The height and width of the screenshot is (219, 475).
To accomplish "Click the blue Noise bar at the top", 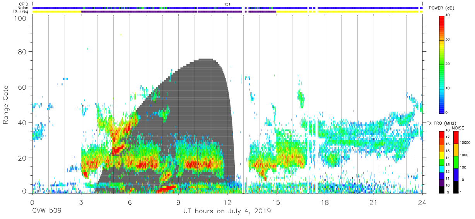I will (227, 8).
